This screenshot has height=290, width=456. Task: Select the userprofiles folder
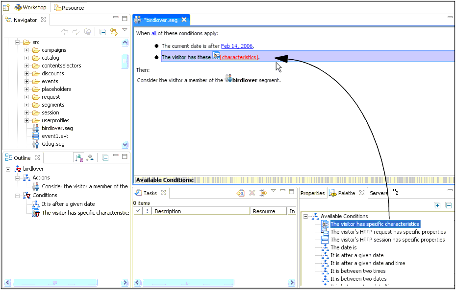55,120
